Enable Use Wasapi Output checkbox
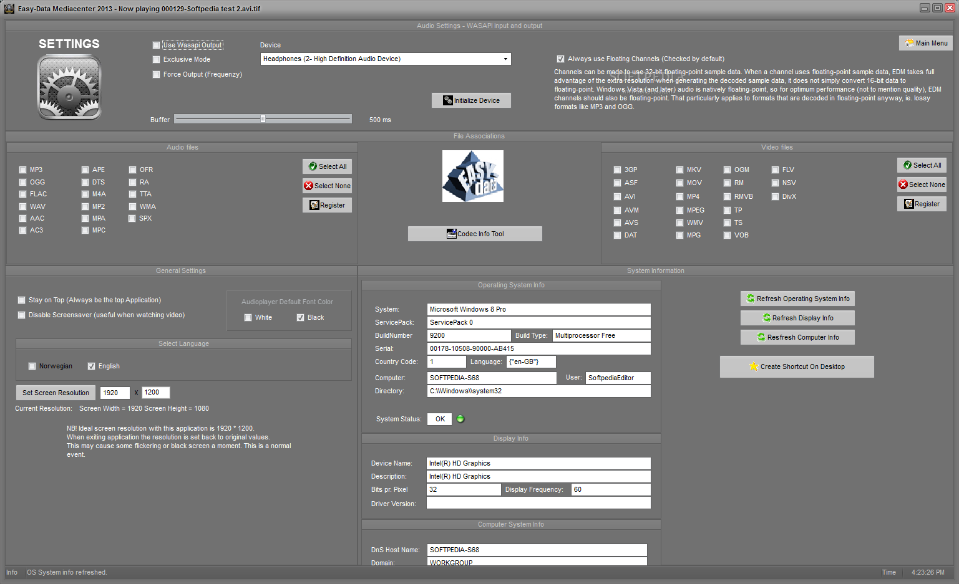 157,45
